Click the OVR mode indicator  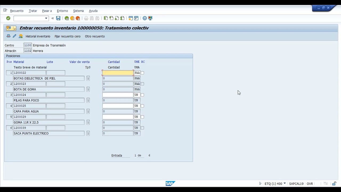[x=310, y=184]
